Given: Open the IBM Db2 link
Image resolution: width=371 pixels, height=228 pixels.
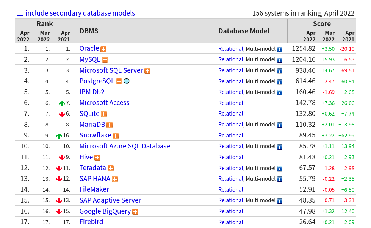Looking at the screenshot, I should (92, 92).
